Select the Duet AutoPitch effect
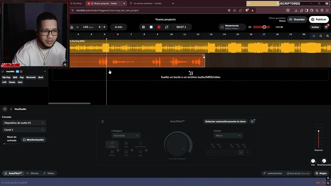 (x=126, y=144)
